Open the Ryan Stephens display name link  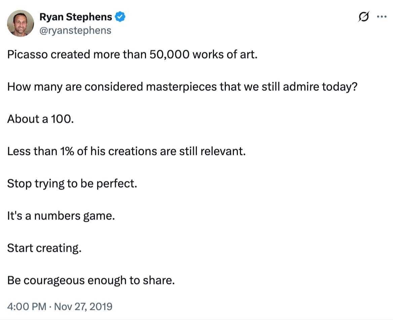tap(76, 17)
